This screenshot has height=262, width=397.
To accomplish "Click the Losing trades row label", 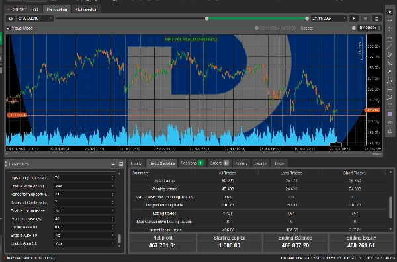I will tap(164, 214).
